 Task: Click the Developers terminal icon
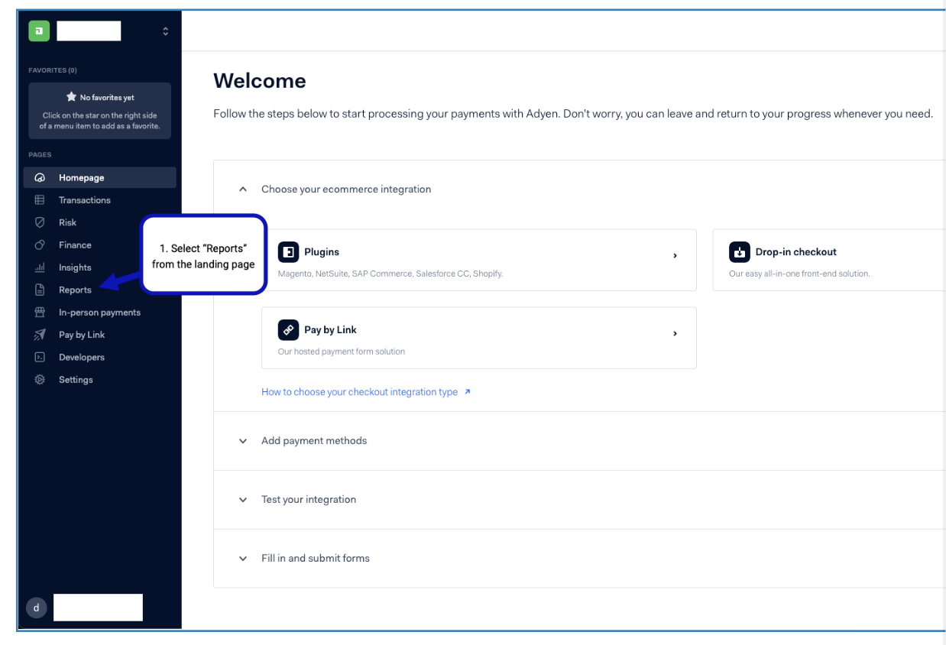(40, 357)
